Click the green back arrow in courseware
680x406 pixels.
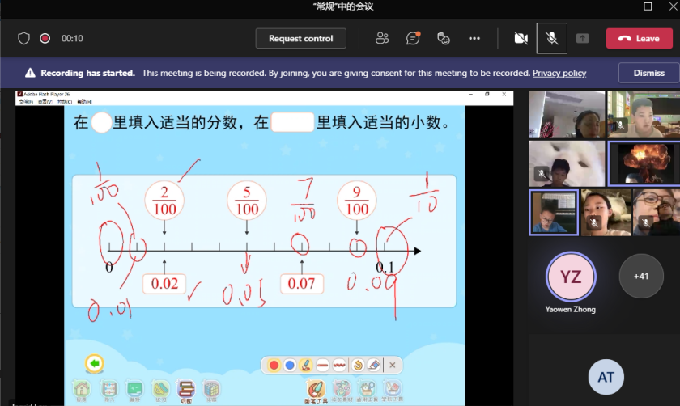pos(95,364)
